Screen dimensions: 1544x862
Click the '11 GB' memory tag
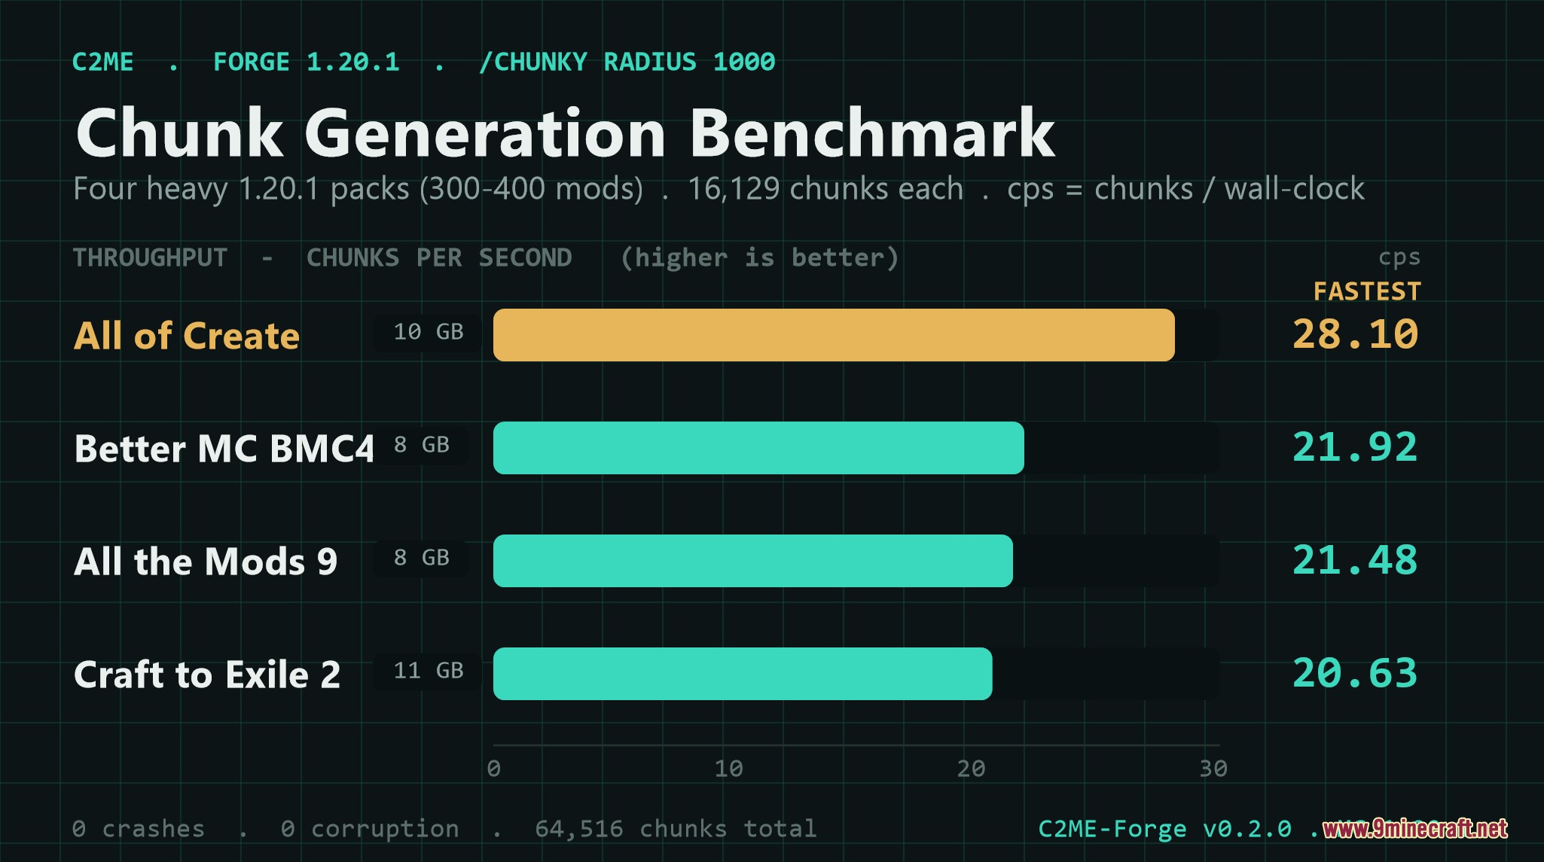(x=428, y=671)
